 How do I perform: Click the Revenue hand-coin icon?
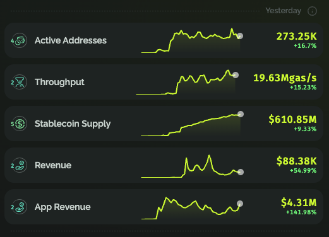point(20,165)
